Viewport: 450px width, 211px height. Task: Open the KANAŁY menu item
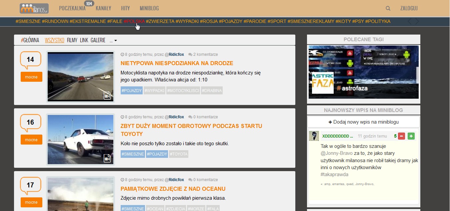103,8
